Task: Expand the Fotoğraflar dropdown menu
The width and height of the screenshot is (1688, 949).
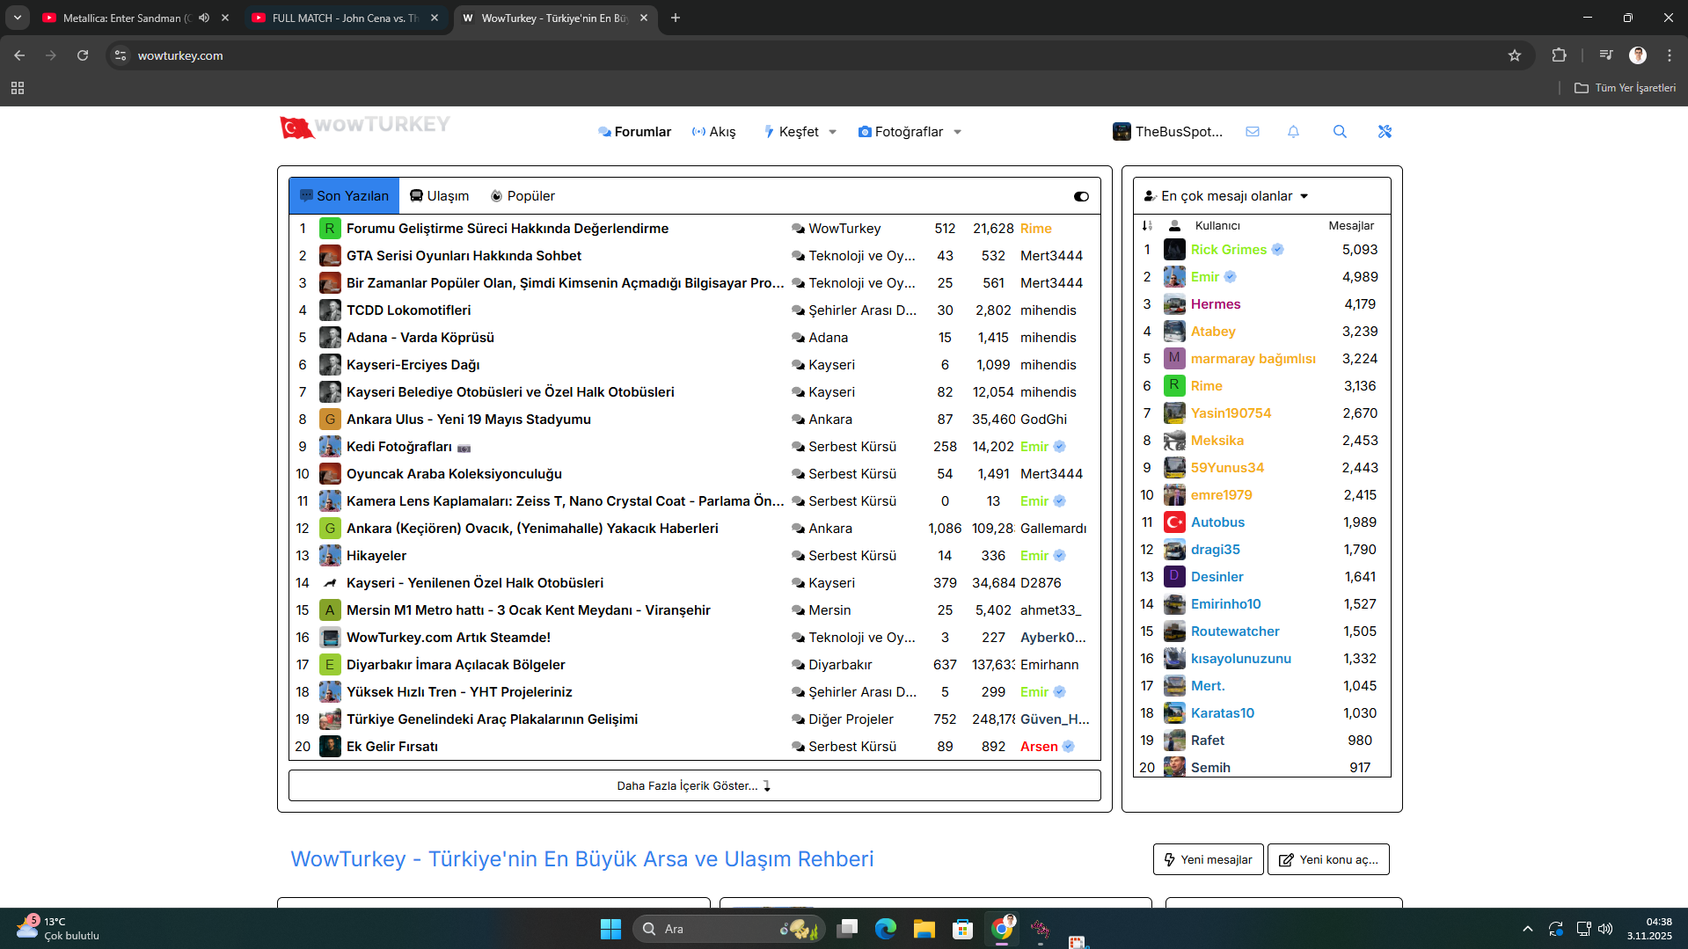Action: (x=910, y=132)
